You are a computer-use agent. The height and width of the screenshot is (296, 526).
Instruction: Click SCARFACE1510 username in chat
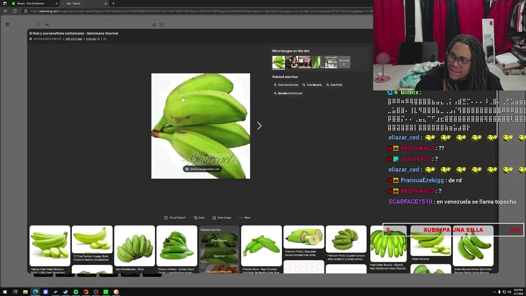pyautogui.click(x=410, y=202)
